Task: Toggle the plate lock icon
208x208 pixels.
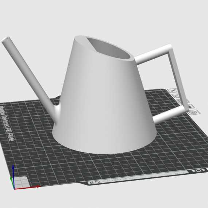Action: [x=190, y=106]
